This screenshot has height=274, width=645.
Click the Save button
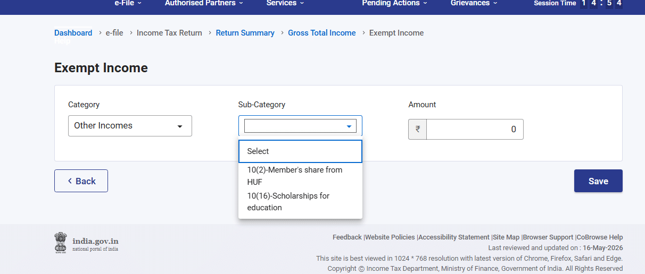point(598,181)
